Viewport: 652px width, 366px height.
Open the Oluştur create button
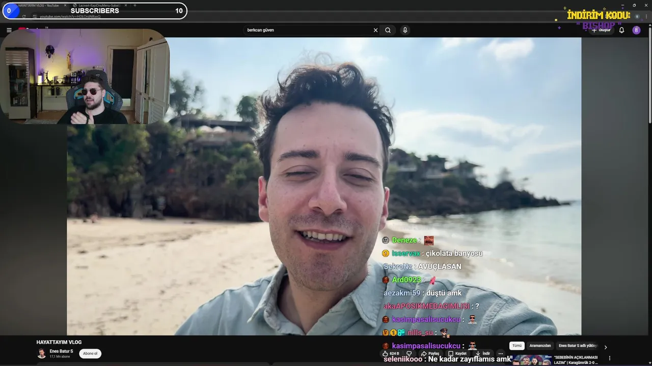601,30
